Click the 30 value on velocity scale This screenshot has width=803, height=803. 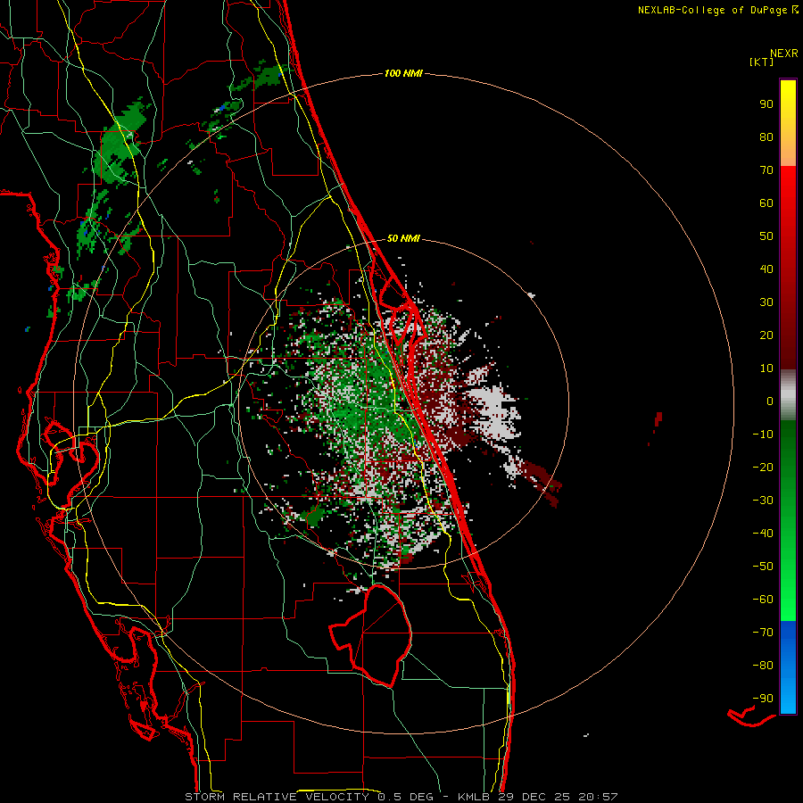766,302
